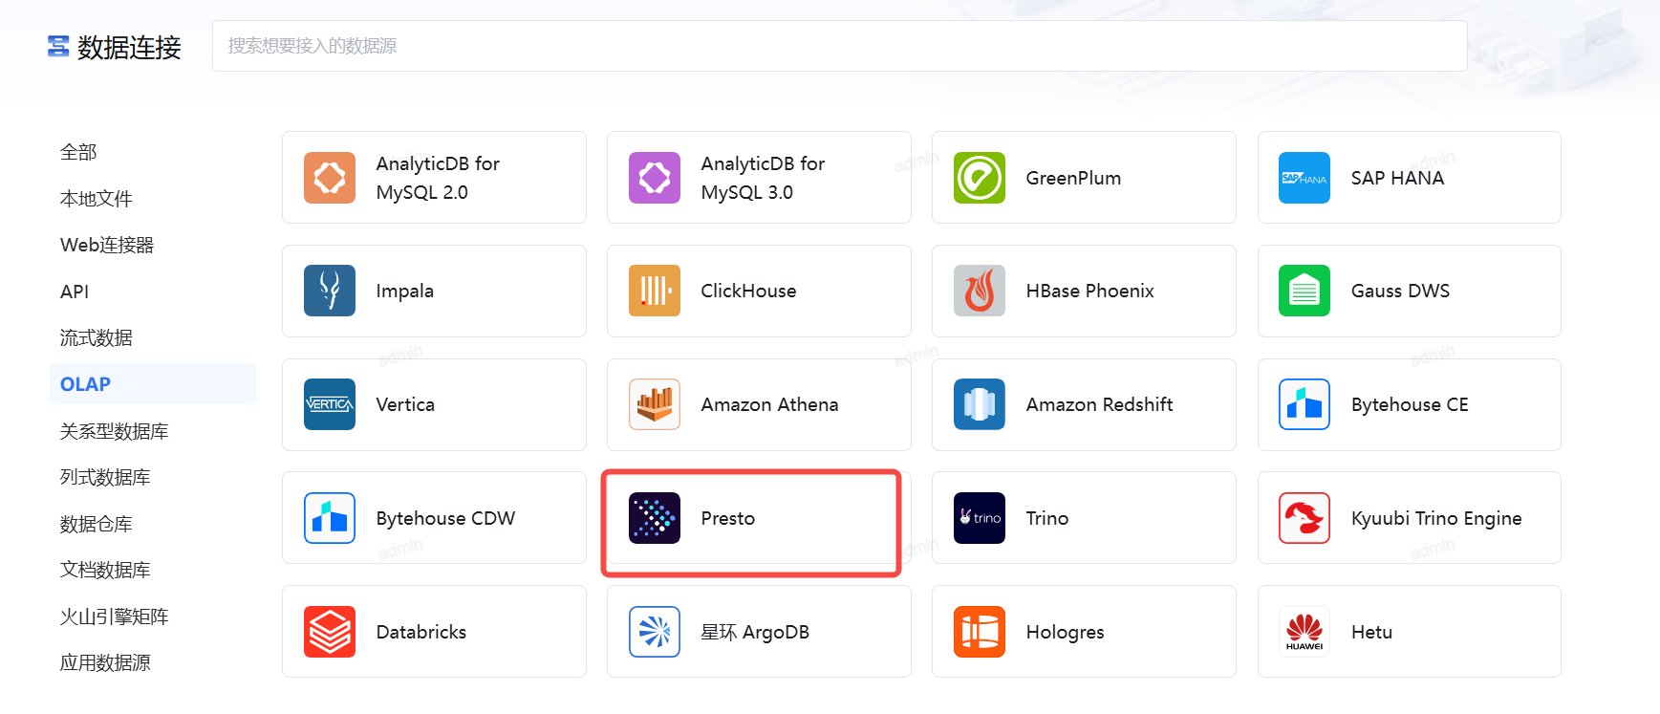Screen dimensions: 1660x714
Task: Focus the data source search box
Action: coord(839,46)
